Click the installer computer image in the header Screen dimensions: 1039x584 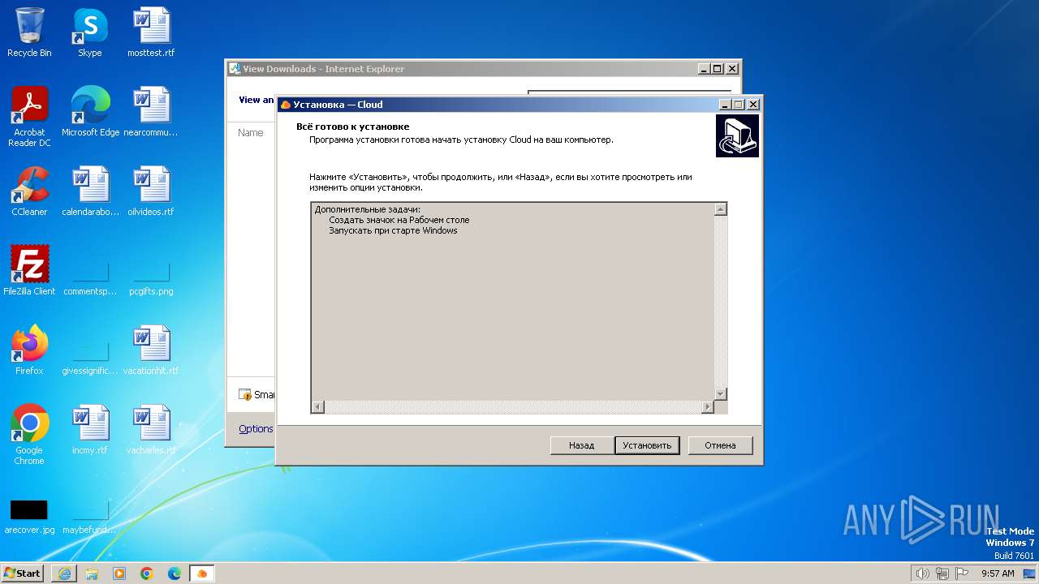[737, 135]
